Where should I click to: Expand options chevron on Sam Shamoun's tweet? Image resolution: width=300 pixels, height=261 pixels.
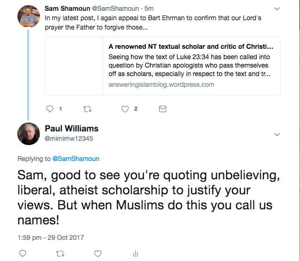point(277,8)
